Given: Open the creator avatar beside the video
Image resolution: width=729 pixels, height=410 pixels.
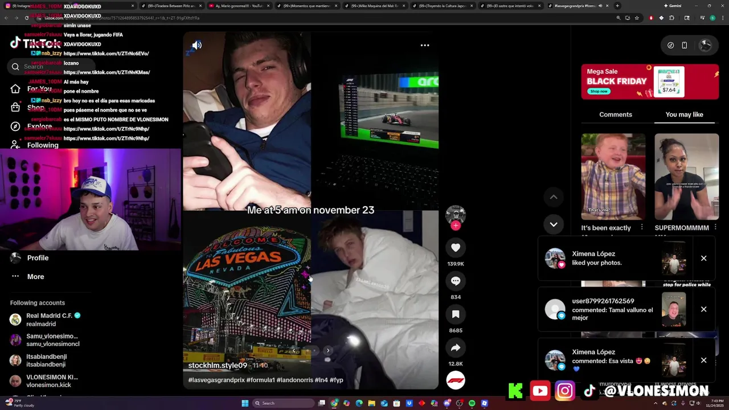Looking at the screenshot, I should click(456, 215).
